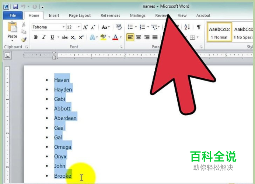
Task: Open the Change Case Aa menu
Action: click(x=106, y=27)
